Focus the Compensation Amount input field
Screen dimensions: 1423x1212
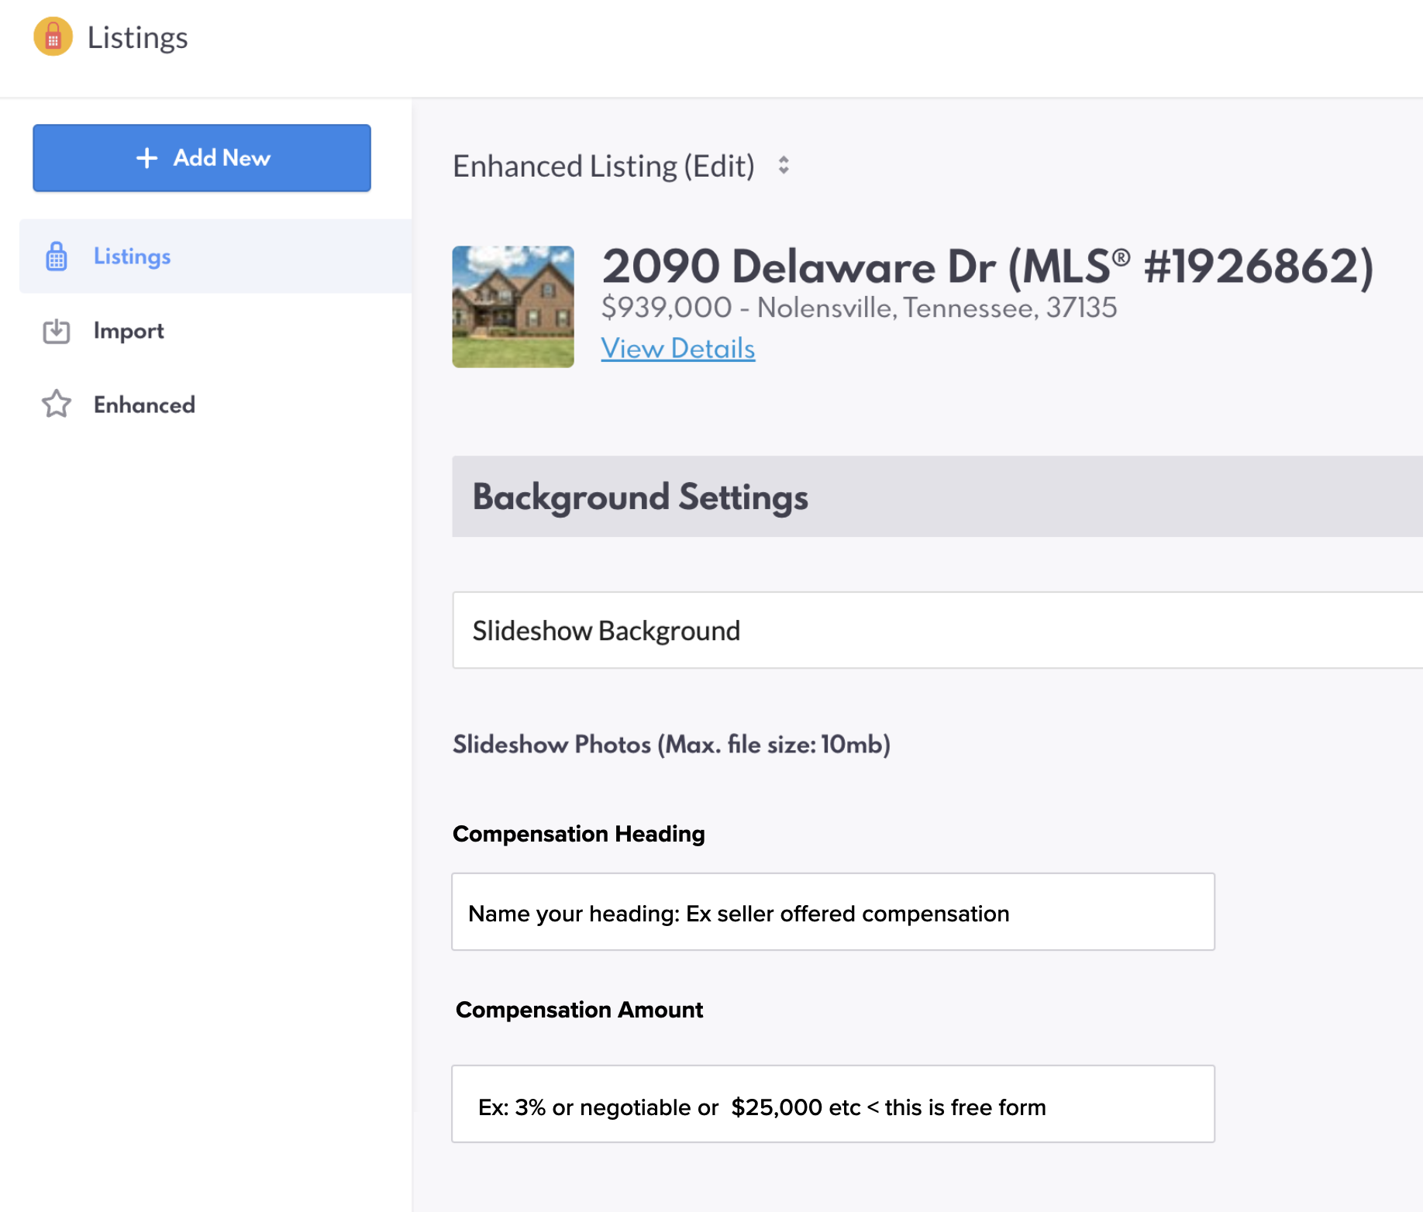click(x=832, y=1104)
